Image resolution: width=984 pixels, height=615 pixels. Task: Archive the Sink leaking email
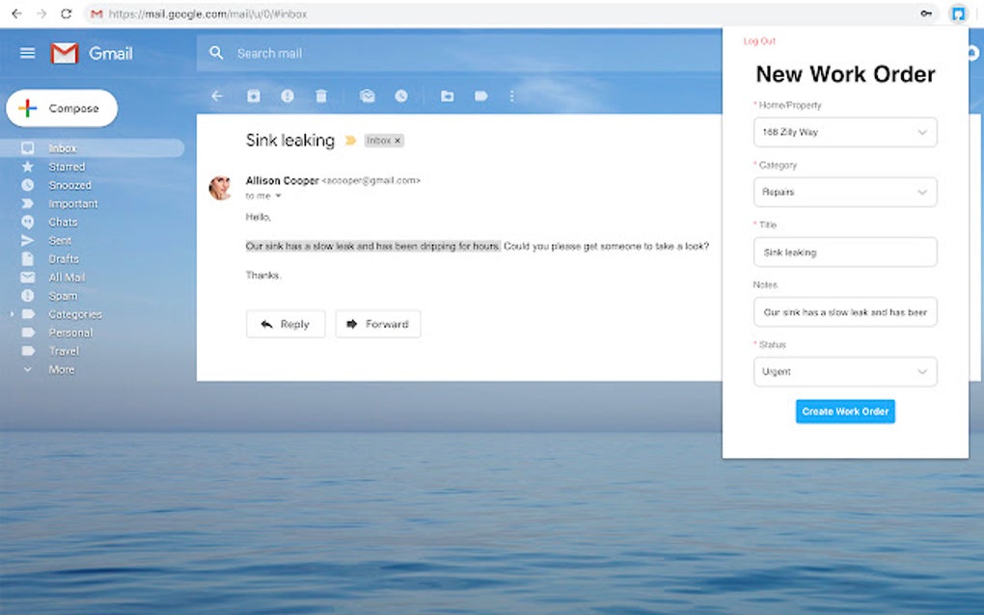[254, 96]
